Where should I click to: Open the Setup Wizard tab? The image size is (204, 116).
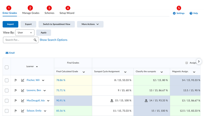pos(67,13)
